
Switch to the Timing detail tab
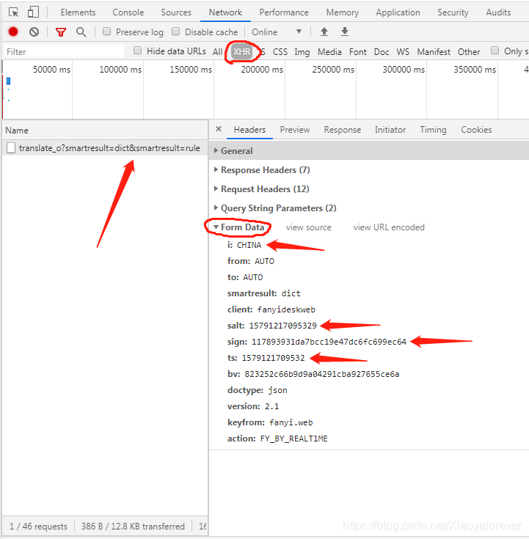[433, 130]
